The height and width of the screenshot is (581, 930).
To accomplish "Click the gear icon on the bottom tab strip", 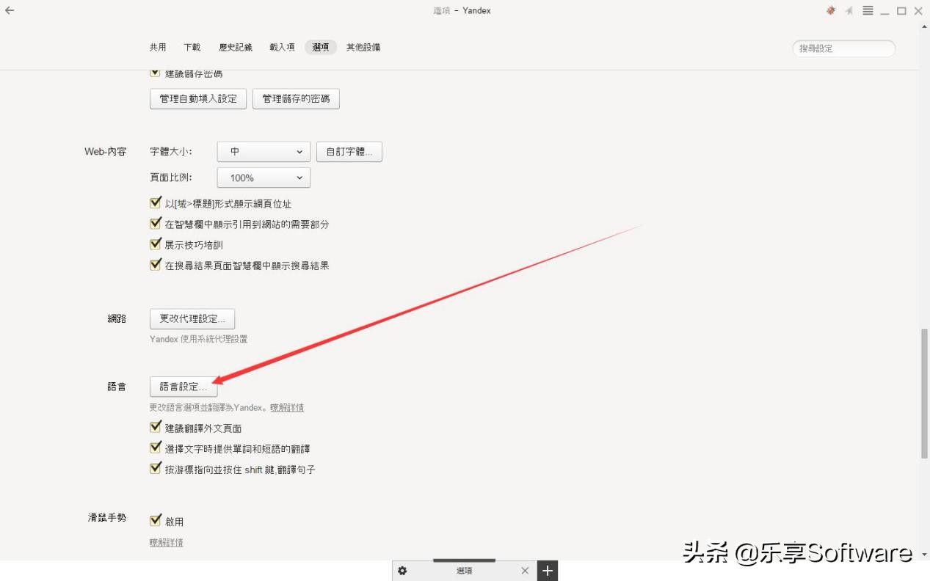I will coord(402,570).
